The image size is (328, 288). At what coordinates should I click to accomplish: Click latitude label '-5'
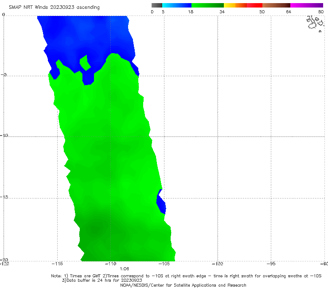[x=4, y=74]
